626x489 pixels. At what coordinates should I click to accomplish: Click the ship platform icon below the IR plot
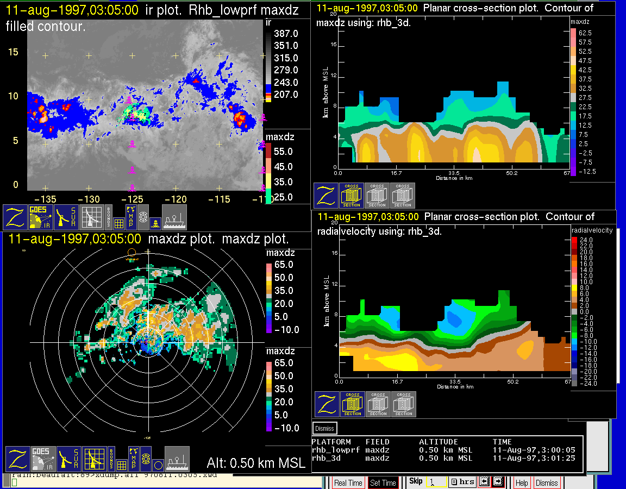(x=174, y=217)
